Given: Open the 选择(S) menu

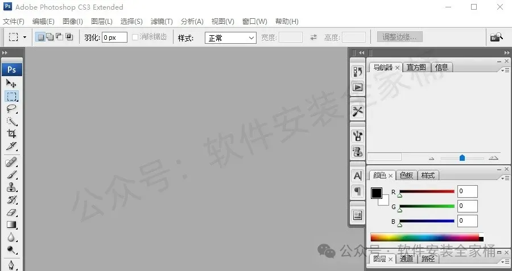Looking at the screenshot, I should tap(131, 22).
